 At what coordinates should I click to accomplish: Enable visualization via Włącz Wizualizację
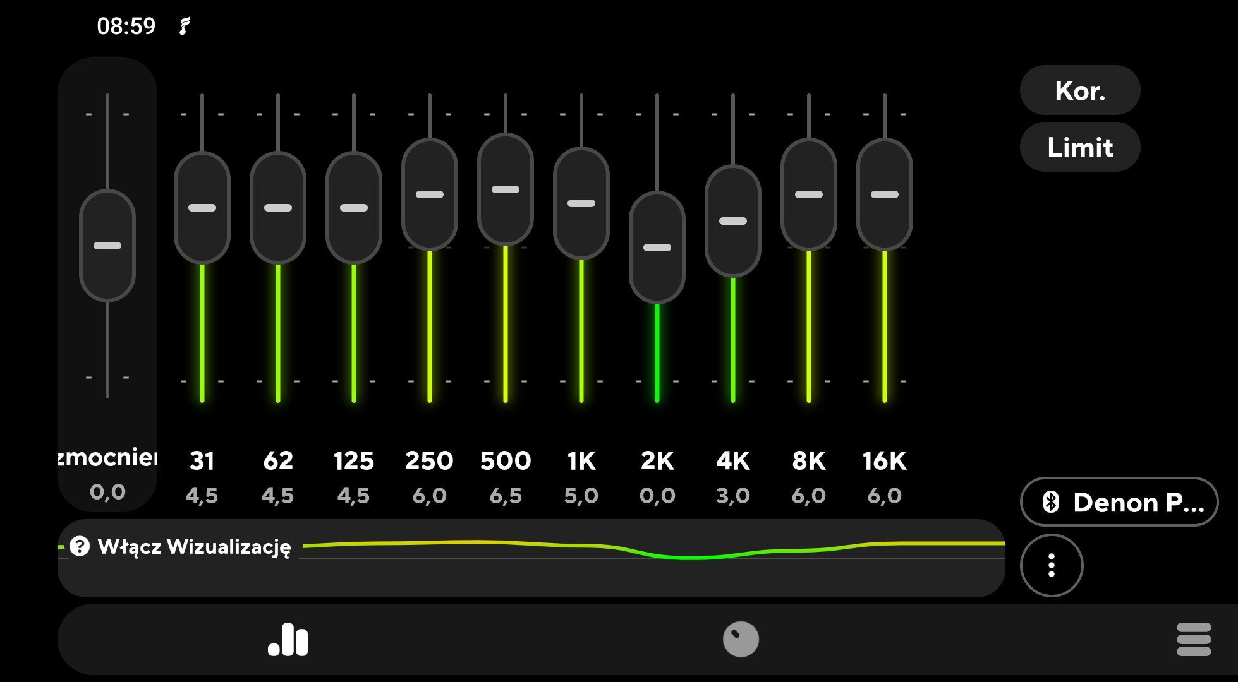[194, 546]
